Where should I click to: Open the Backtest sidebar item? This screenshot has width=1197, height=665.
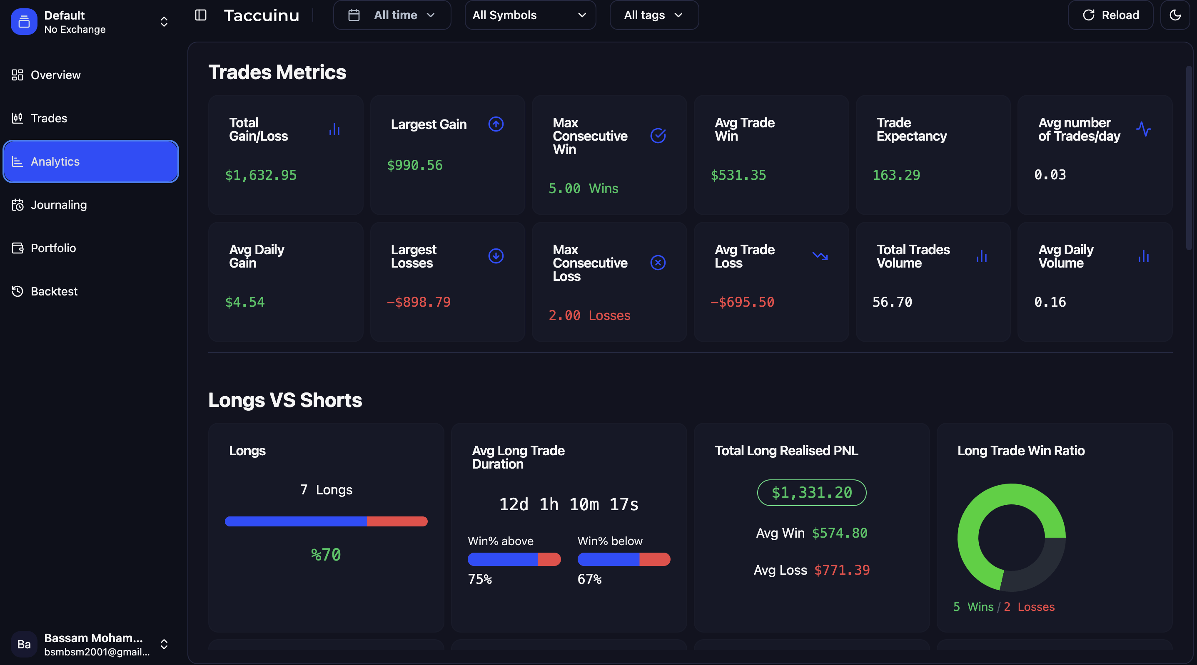point(54,291)
